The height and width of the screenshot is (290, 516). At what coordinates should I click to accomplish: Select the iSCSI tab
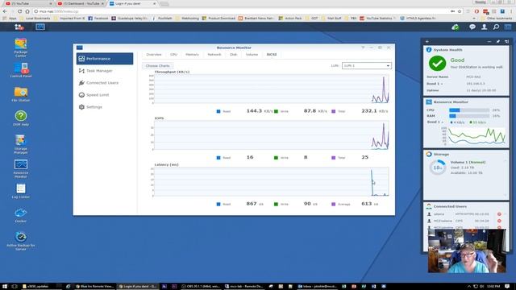[x=272, y=55]
